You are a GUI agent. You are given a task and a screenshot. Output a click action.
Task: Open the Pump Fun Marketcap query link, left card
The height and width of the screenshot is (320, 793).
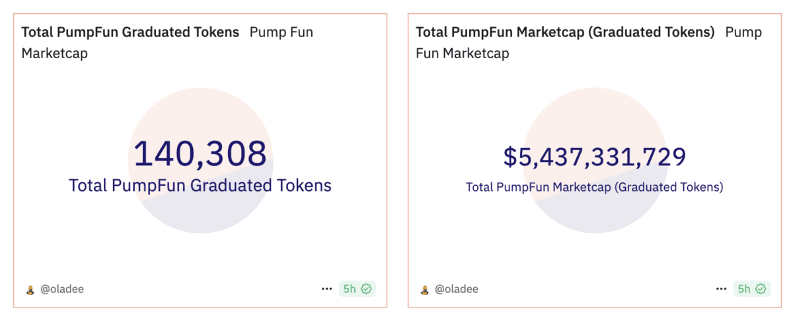click(167, 42)
